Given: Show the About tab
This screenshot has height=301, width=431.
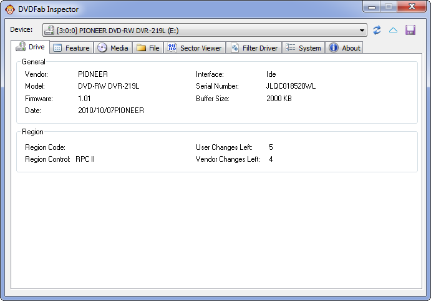Looking at the screenshot, I should point(344,48).
